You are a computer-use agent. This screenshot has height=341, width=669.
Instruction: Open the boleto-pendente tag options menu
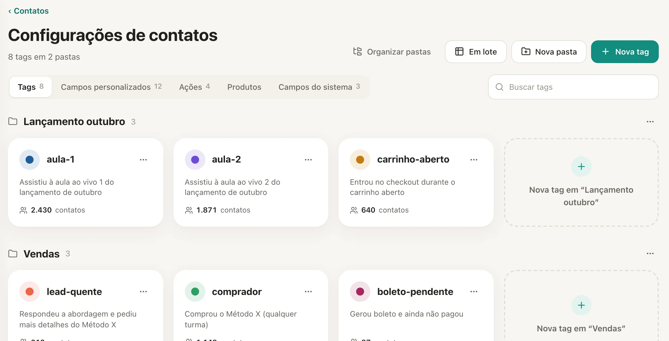point(474,292)
